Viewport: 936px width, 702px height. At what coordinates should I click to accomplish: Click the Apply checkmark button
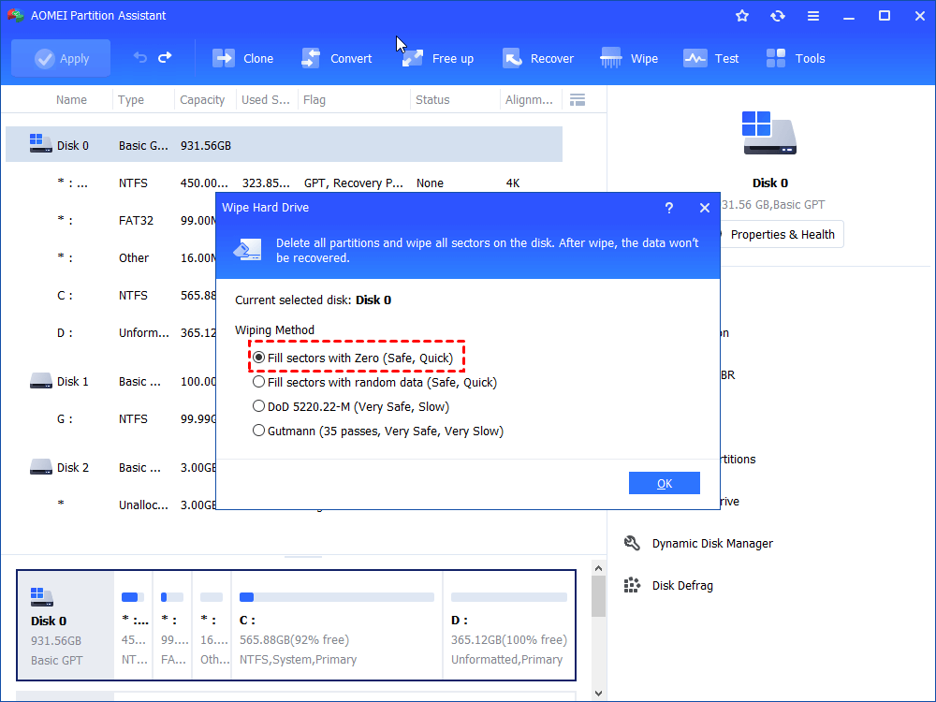[x=61, y=58]
